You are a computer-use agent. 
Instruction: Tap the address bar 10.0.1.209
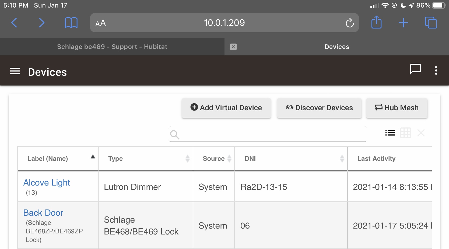tap(224, 23)
